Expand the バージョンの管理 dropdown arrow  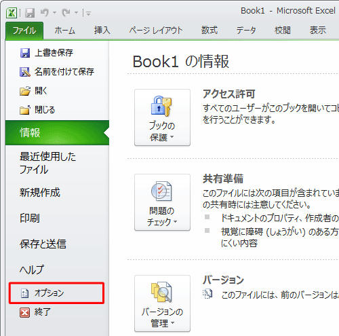pyautogui.click(x=173, y=322)
